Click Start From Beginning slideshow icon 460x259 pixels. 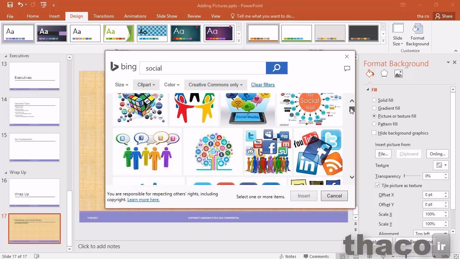tap(43, 5)
